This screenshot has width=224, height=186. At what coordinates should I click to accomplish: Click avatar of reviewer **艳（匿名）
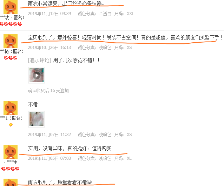click(x=11, y=41)
